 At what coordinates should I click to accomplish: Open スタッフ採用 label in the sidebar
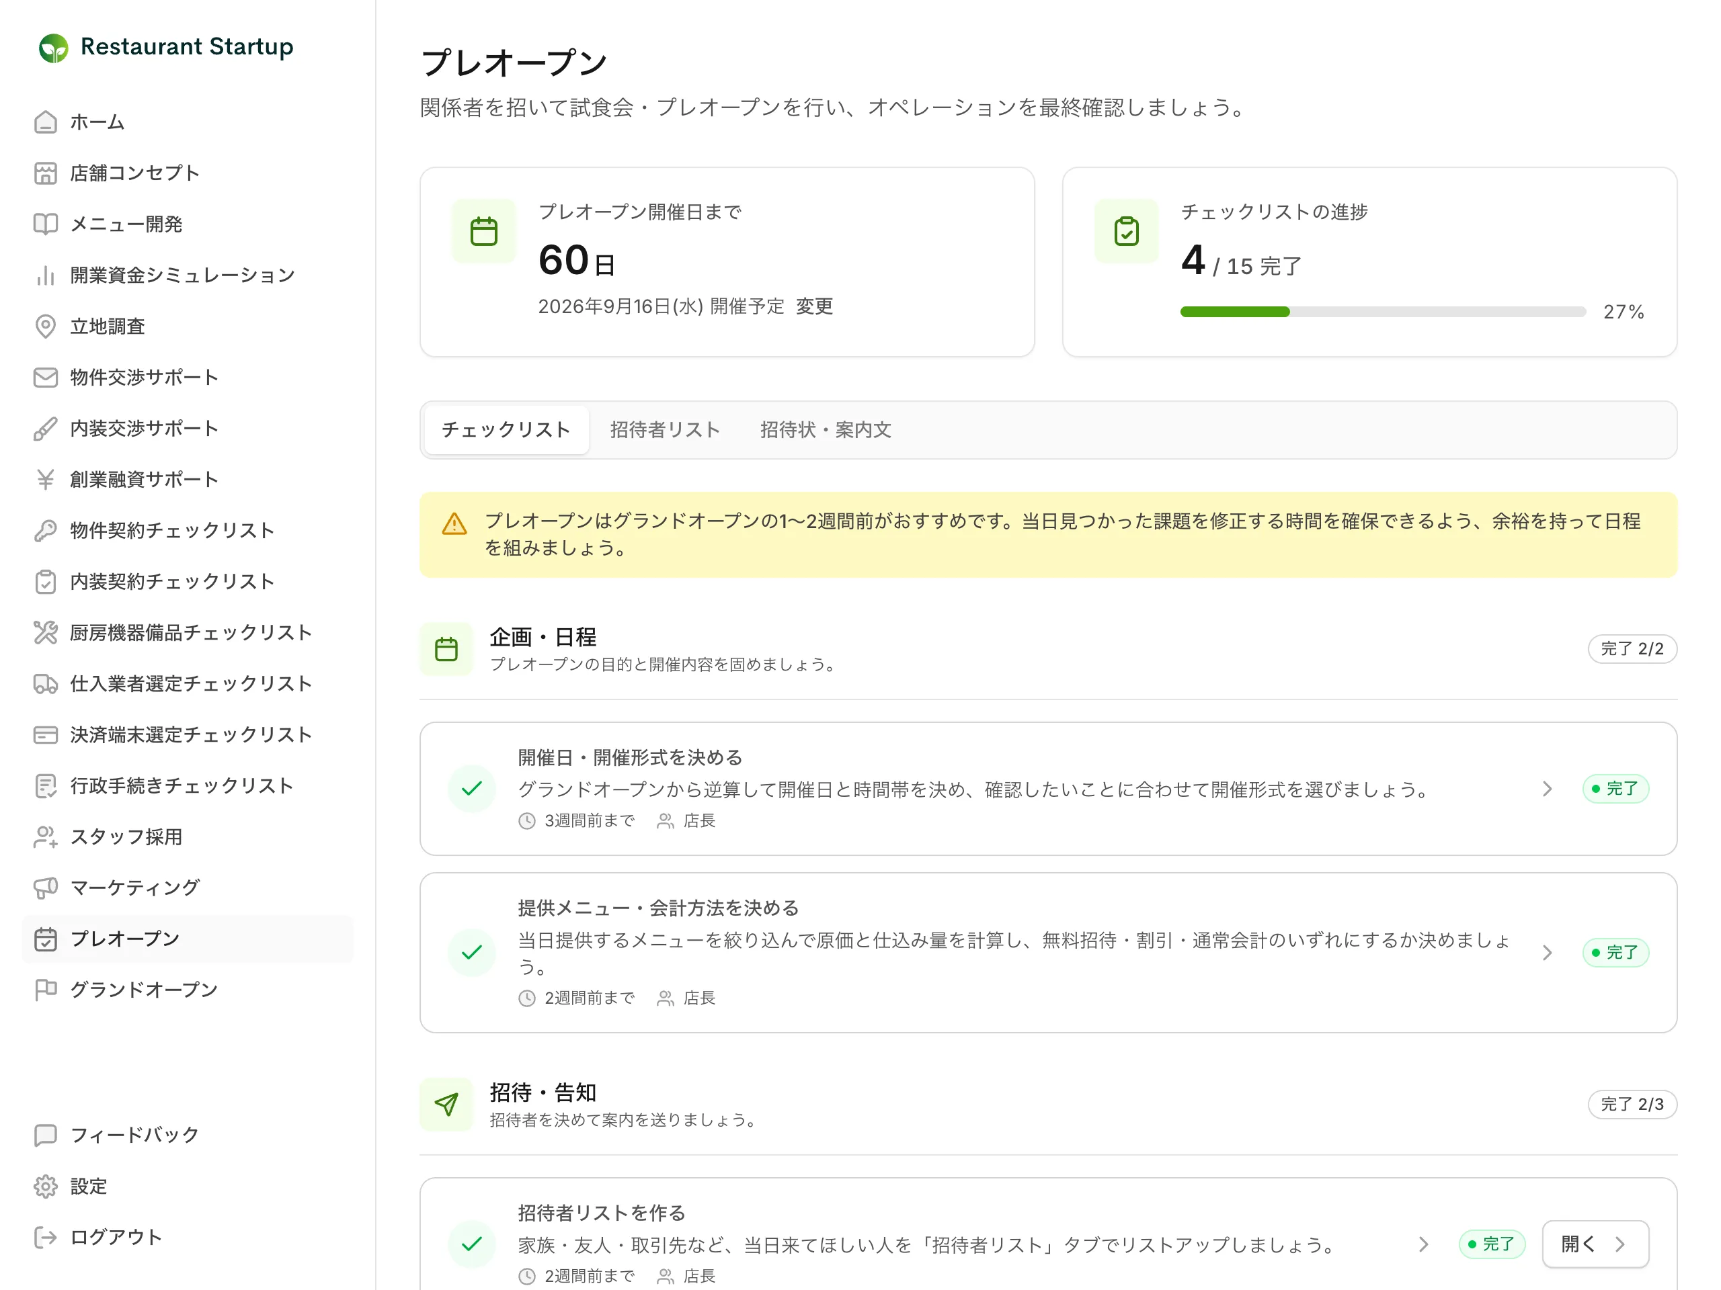point(126,836)
